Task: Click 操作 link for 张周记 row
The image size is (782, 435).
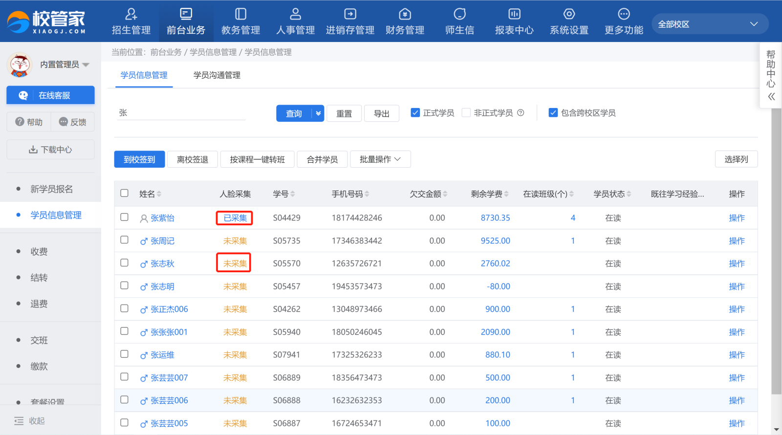Action: [737, 241]
